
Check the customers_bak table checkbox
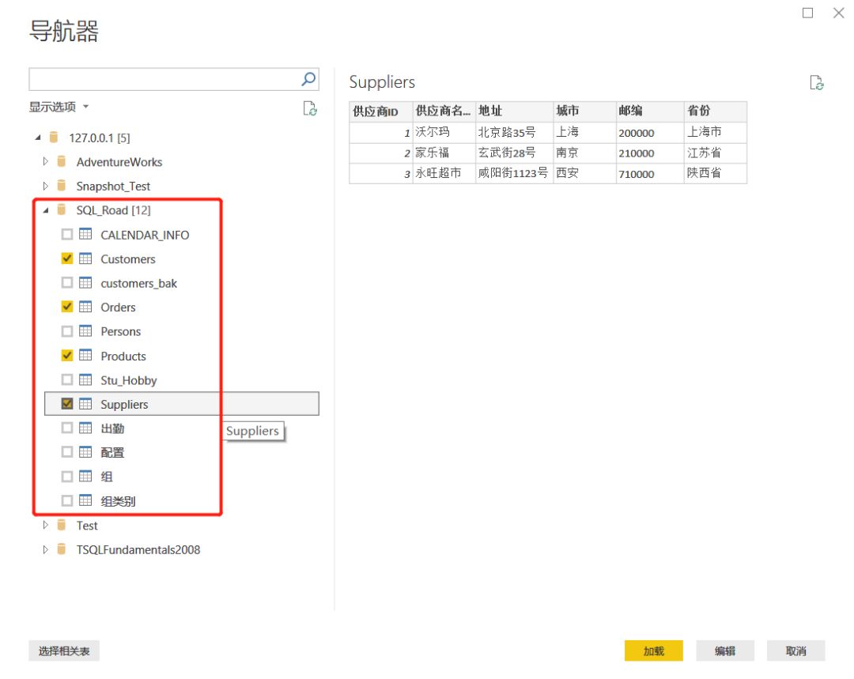coord(67,283)
